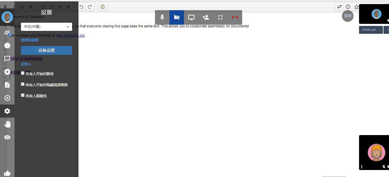Select the bottom participant video thumbnail
This screenshot has height=177, width=389.
pos(374,153)
